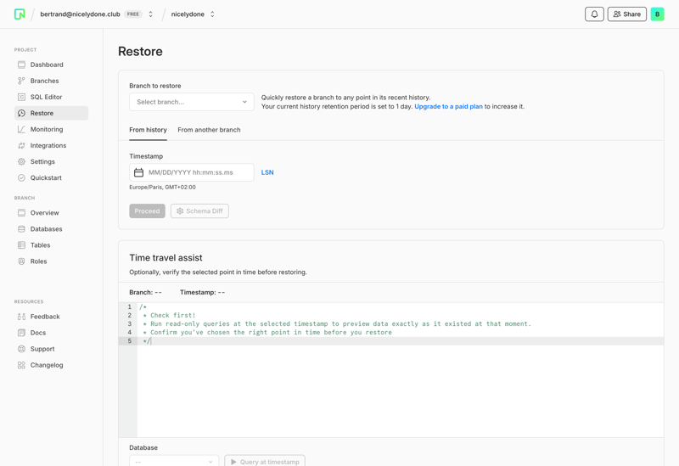The height and width of the screenshot is (466, 679).
Task: Click the Dashboard sidebar icon
Action: (21, 65)
